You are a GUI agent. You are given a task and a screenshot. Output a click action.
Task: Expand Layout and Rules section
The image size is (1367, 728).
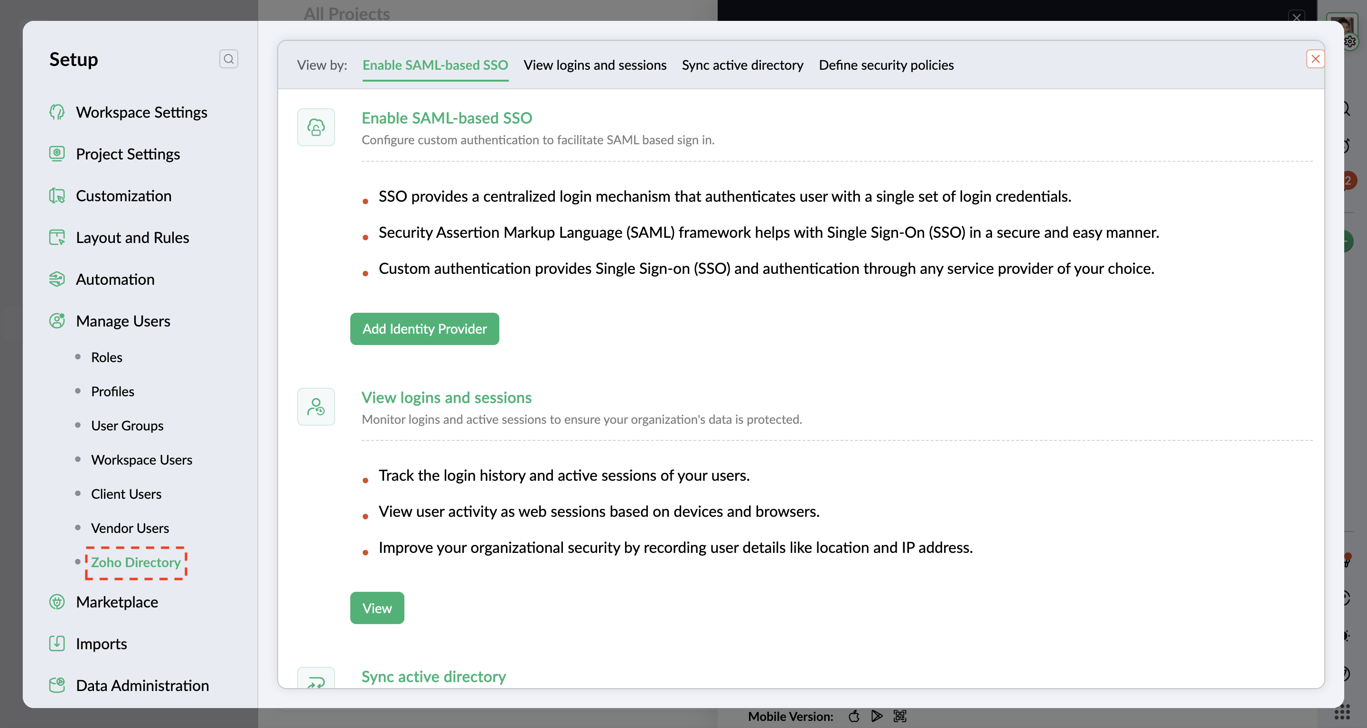click(132, 237)
